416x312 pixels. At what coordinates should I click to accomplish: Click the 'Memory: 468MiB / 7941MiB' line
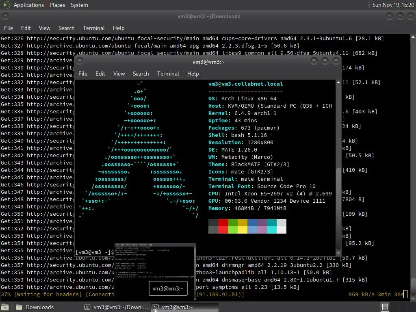pyautogui.click(x=247, y=208)
